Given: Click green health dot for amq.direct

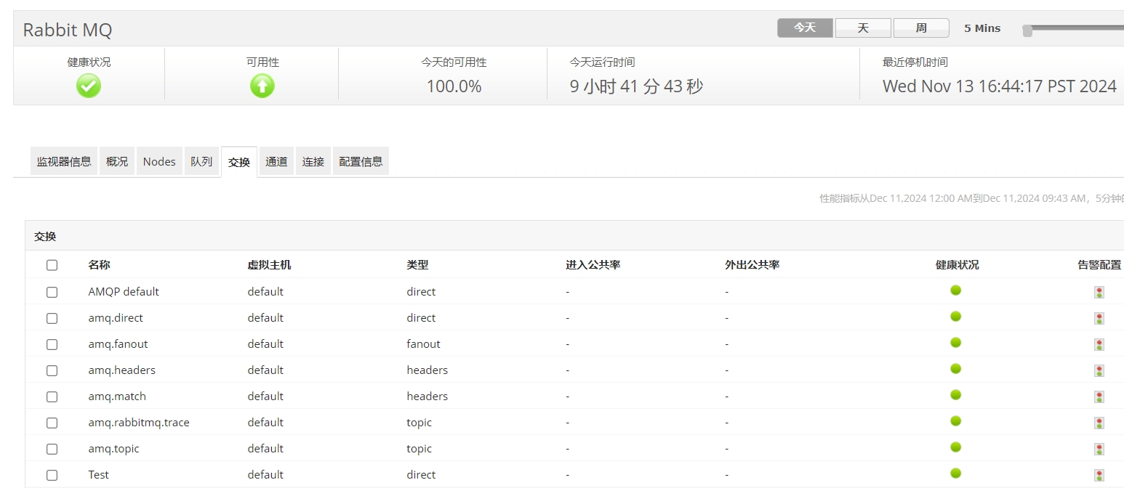Looking at the screenshot, I should tap(956, 316).
